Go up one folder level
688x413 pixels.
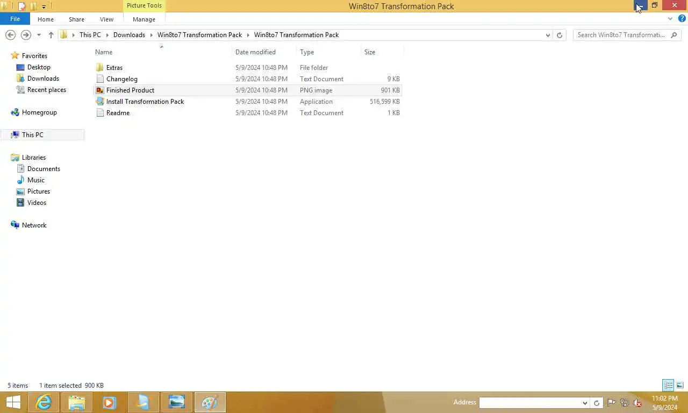click(51, 35)
